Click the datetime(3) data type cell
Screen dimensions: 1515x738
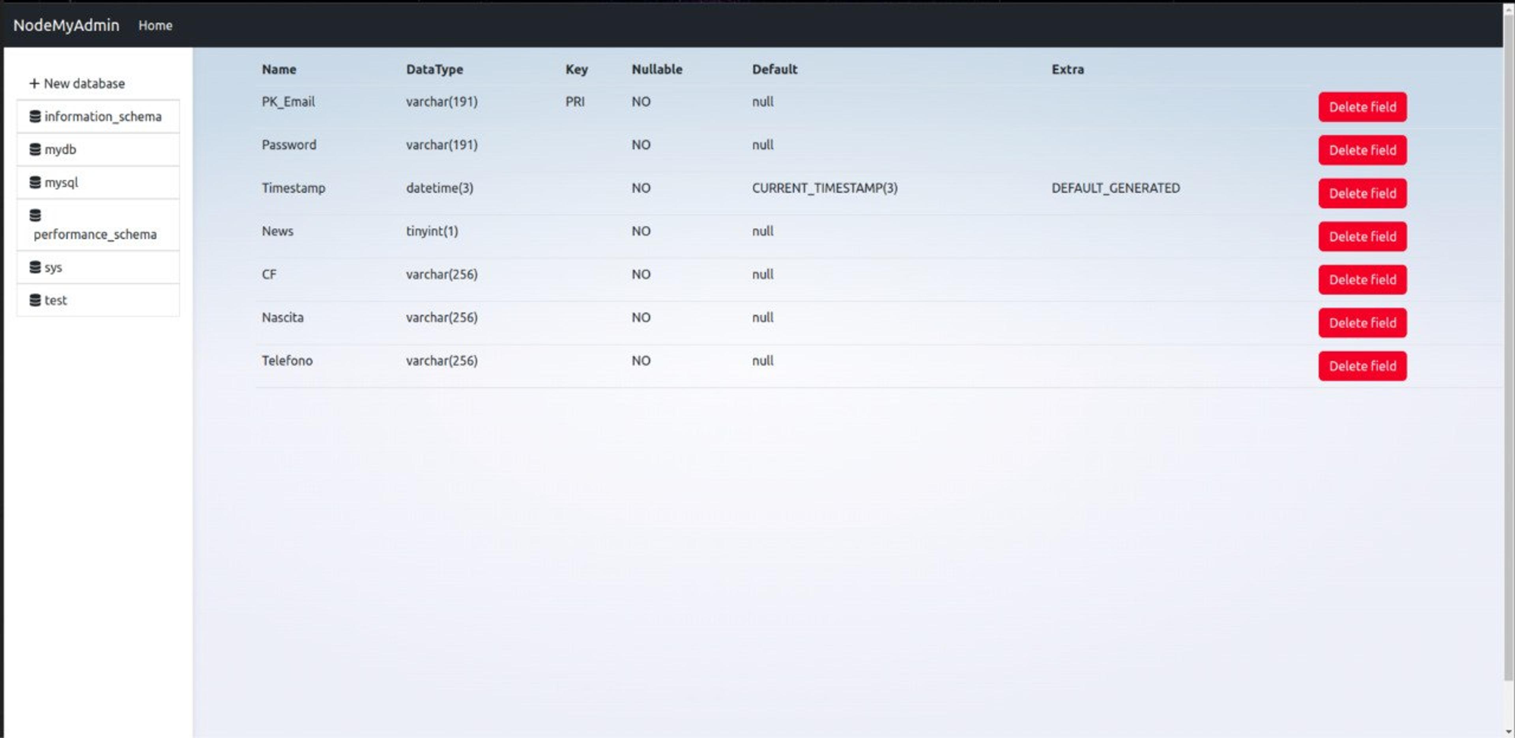440,188
